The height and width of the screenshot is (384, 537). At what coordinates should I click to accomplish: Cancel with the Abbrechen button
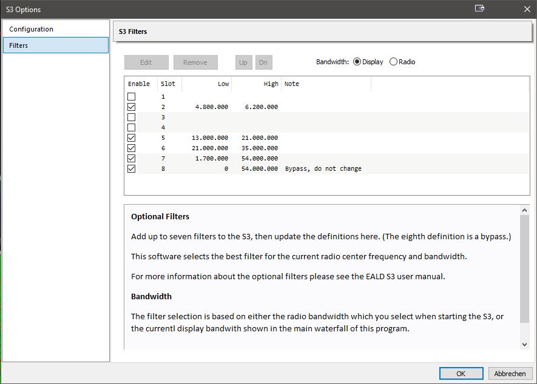(511, 374)
